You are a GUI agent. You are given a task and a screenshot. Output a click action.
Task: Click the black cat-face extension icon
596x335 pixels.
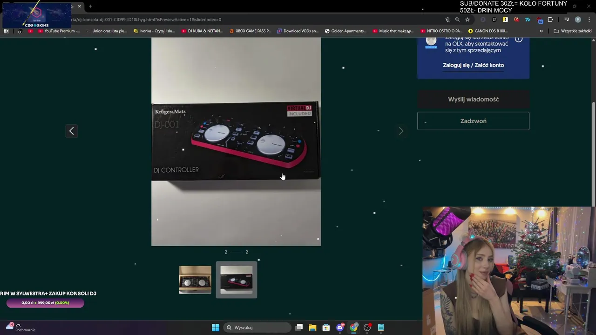pos(494,20)
